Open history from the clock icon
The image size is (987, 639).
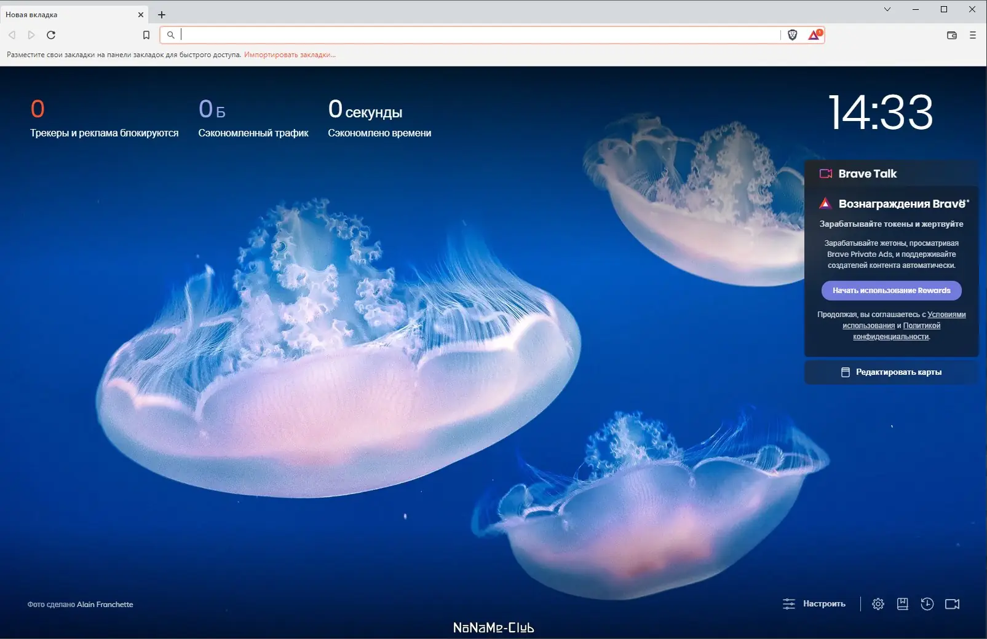click(927, 604)
